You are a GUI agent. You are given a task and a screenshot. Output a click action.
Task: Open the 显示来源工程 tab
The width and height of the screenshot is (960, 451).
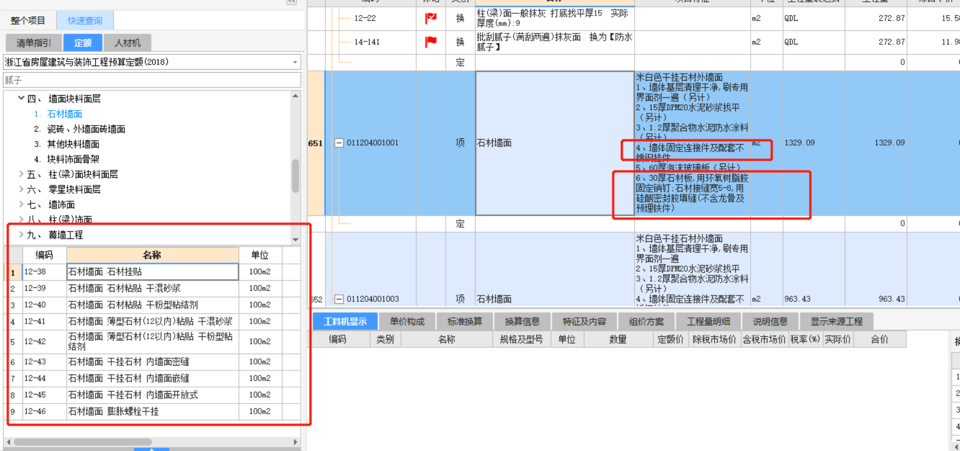coord(837,321)
